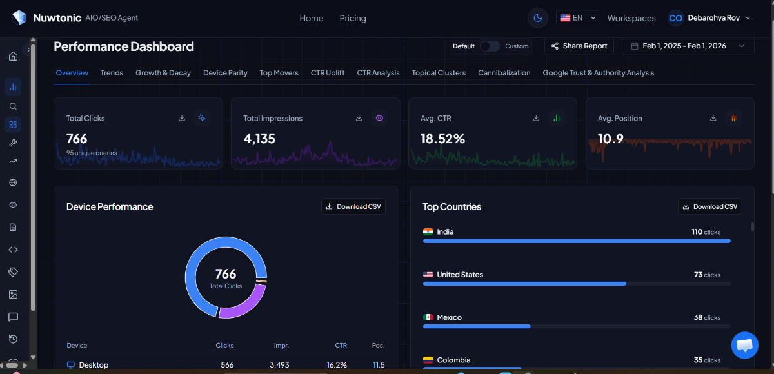
Task: Click the price tag sidebar icon
Action: (x=13, y=272)
